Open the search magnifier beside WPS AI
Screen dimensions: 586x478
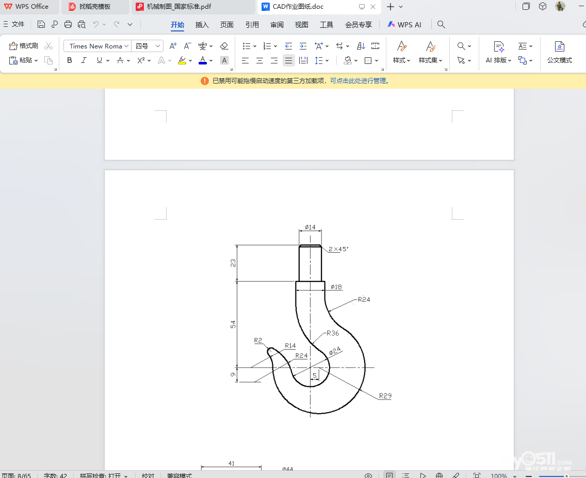coord(441,24)
